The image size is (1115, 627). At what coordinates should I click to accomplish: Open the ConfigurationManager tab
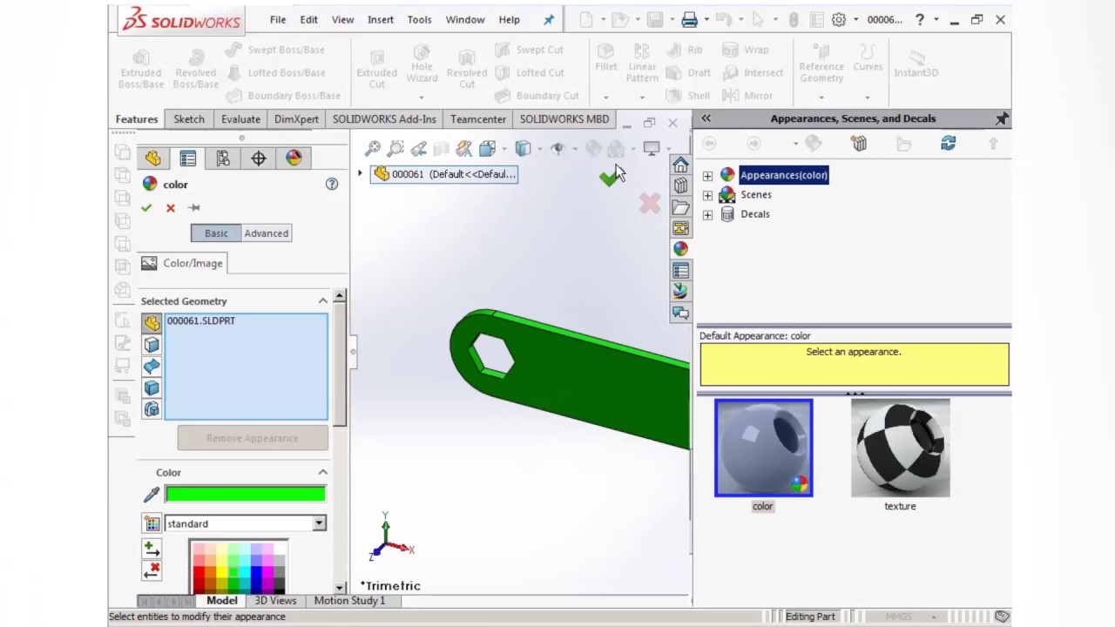223,158
